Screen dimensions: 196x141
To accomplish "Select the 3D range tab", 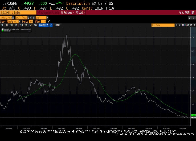I will pos(7,25).
